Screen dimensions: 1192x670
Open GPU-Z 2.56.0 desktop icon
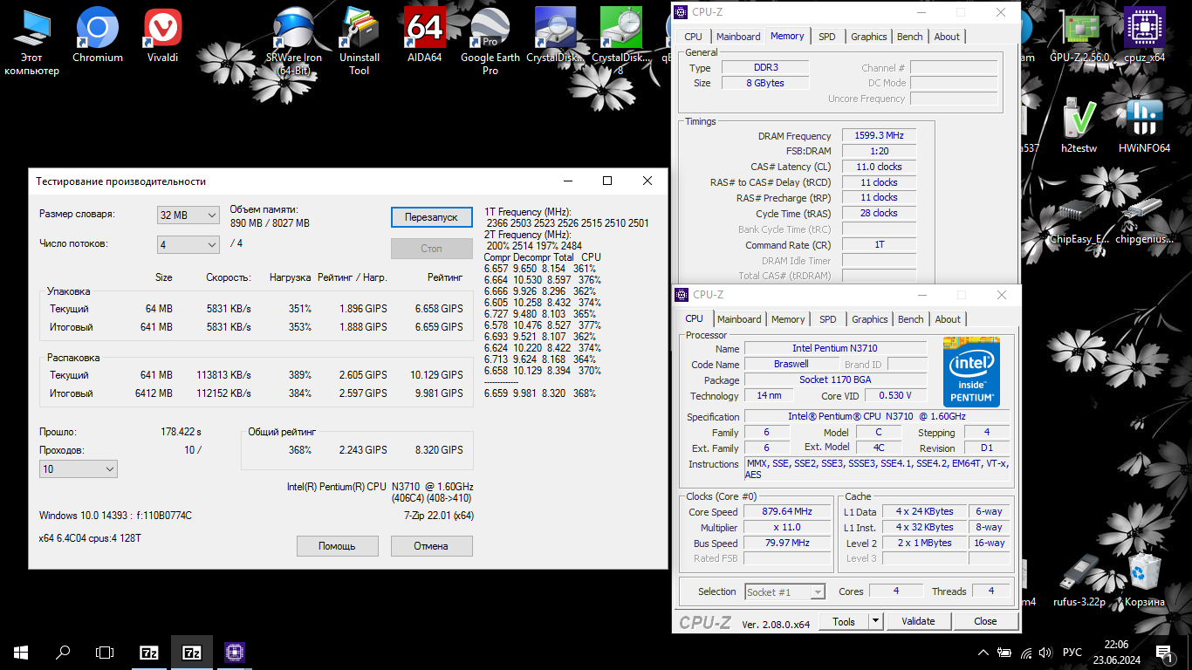pos(1079,35)
